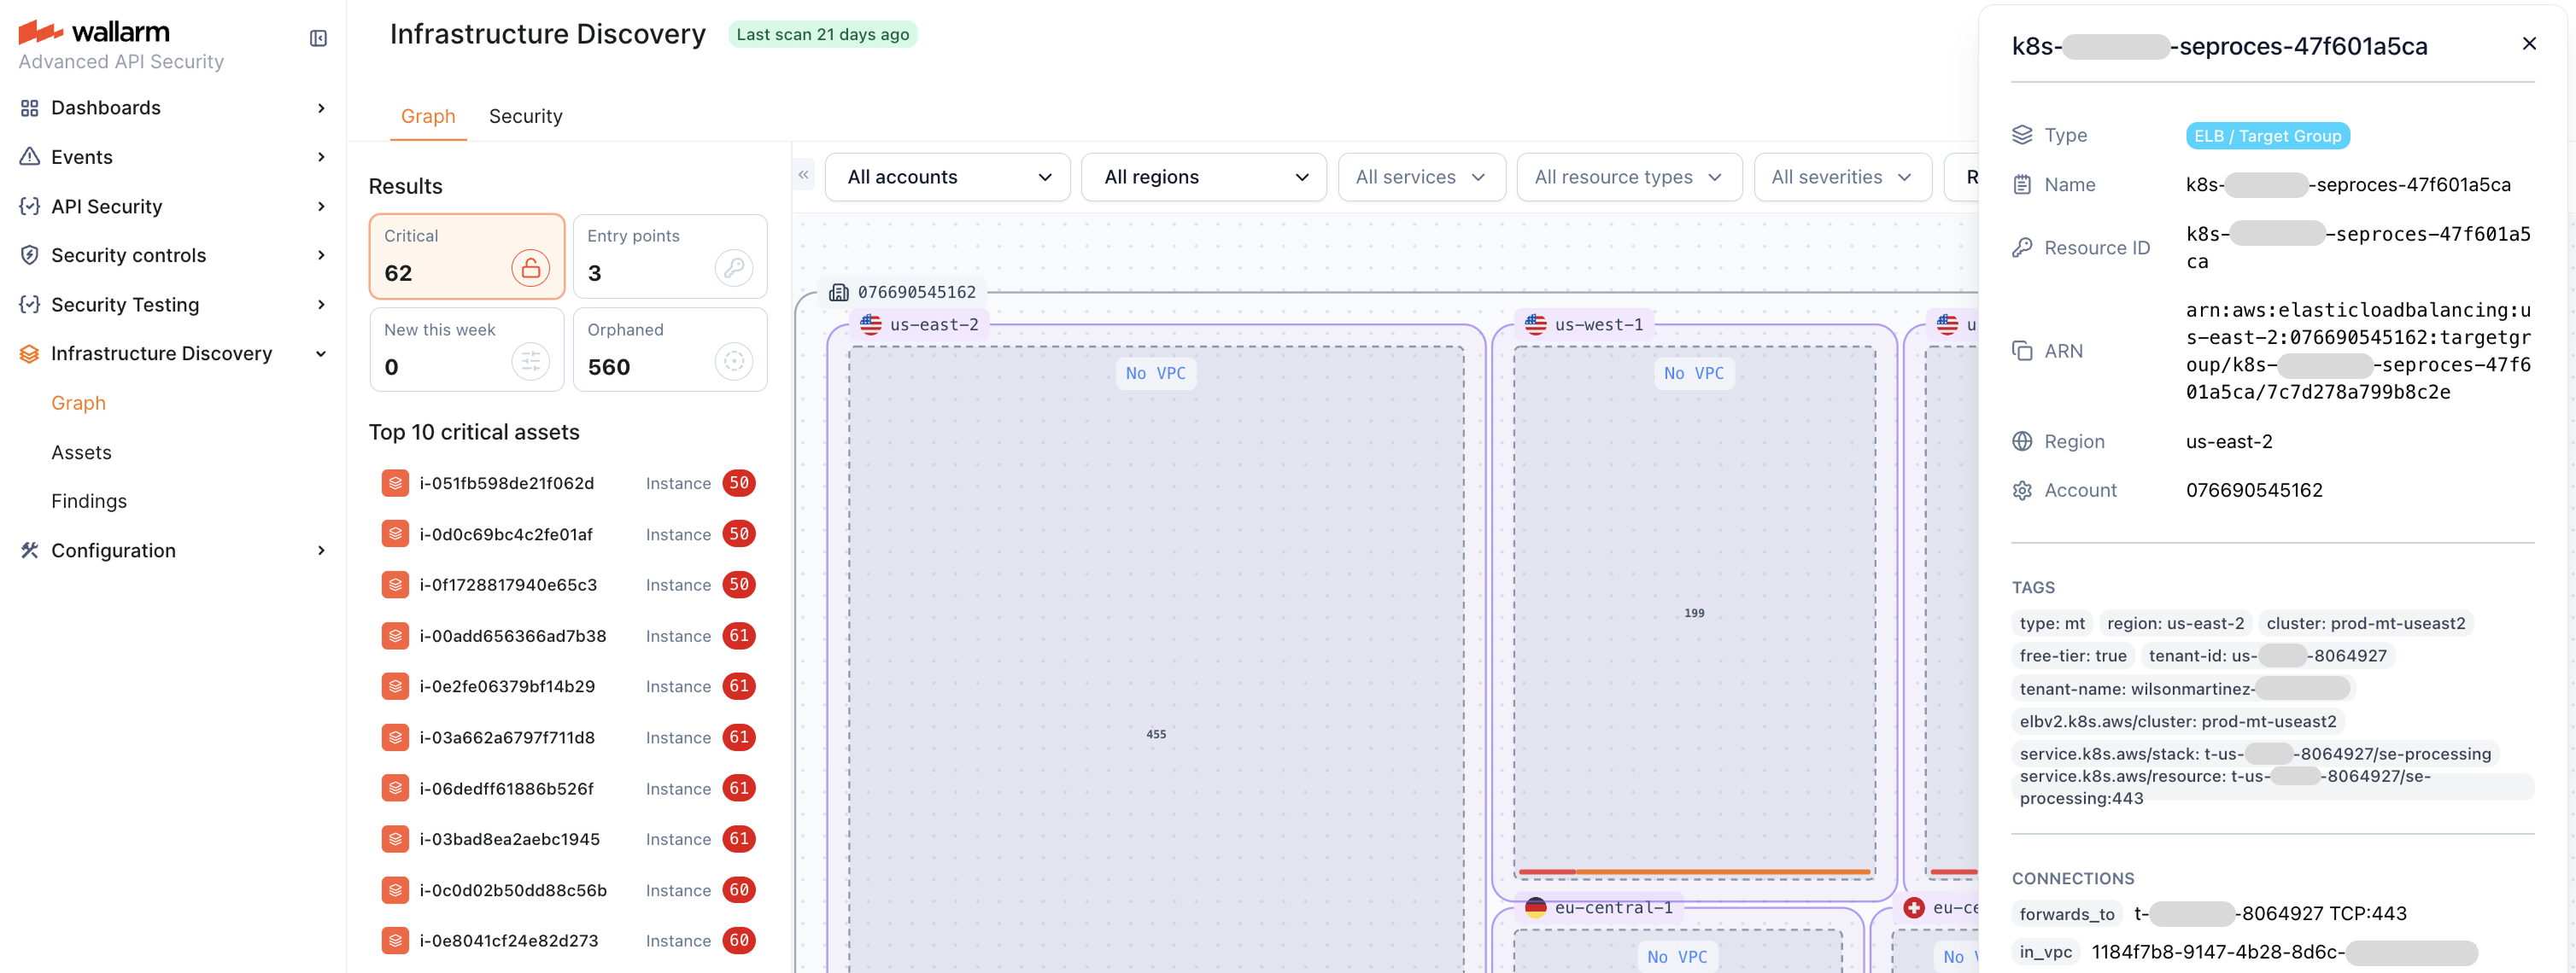Viewport: 2576px width, 973px height.
Task: Click the us-west-1 severity bar
Action: [1694, 872]
